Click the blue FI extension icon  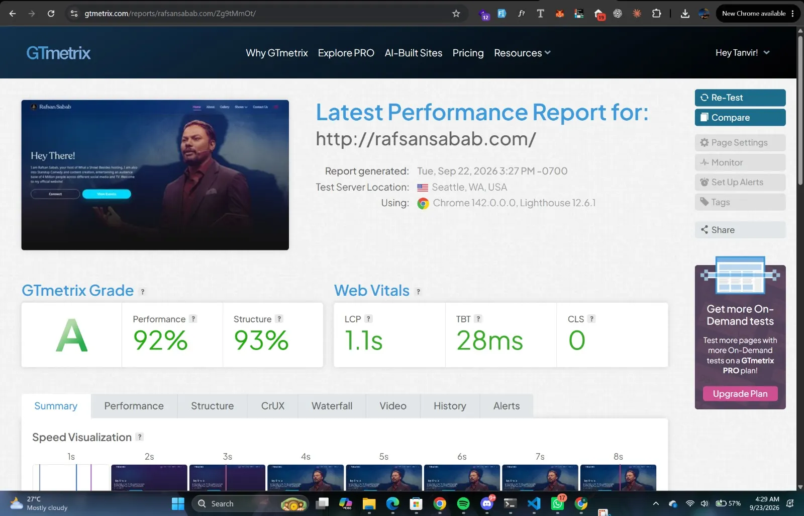pos(501,14)
